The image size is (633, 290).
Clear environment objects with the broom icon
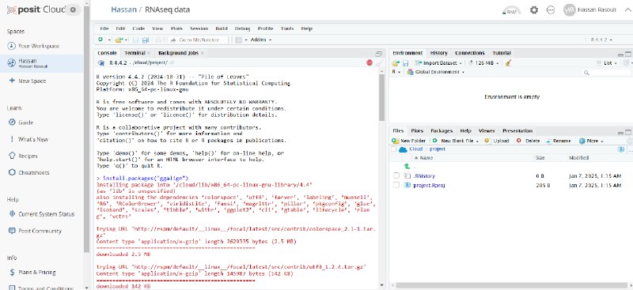pos(508,63)
